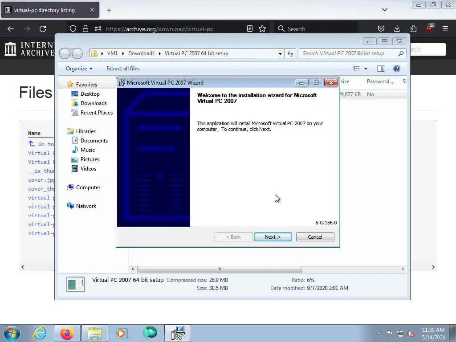Select Favorites star heading
Screen dimensions: 456x342
tap(86, 84)
